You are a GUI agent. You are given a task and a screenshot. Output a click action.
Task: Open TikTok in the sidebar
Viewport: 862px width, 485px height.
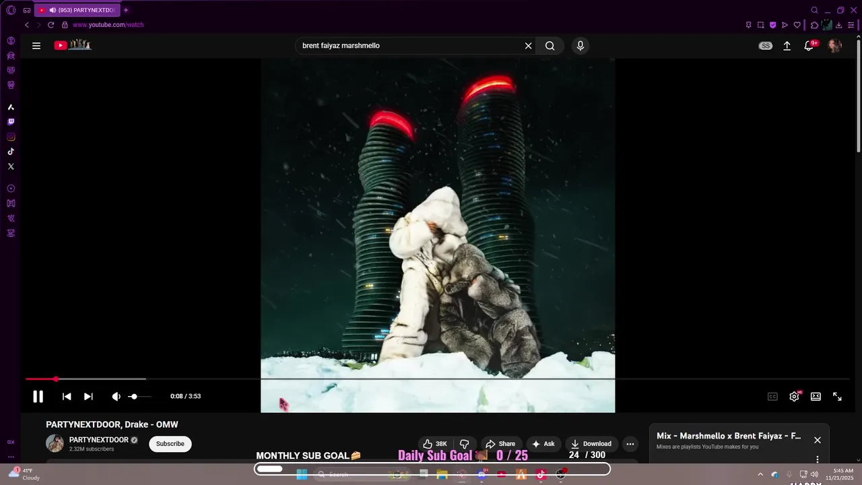[x=11, y=152]
